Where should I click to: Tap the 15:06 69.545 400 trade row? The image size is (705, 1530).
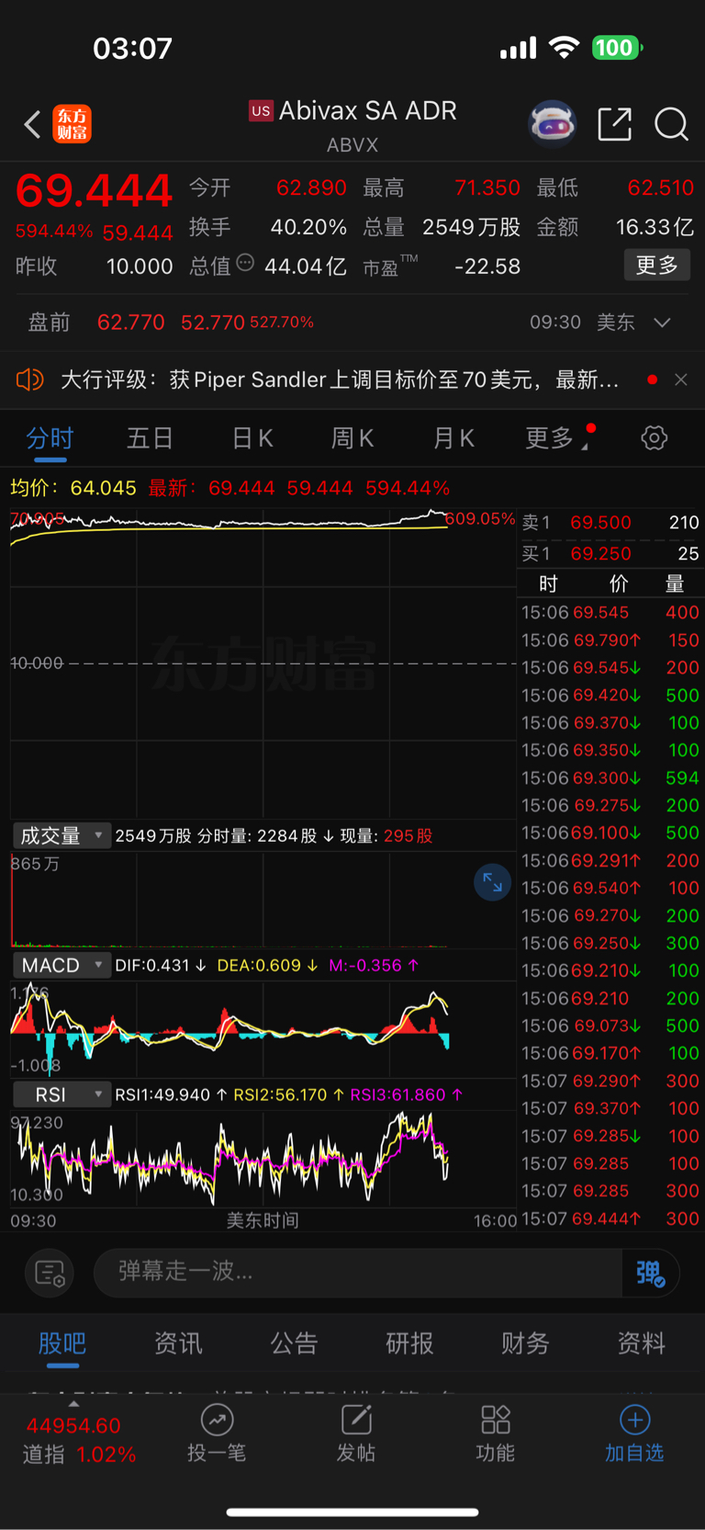pos(610,613)
